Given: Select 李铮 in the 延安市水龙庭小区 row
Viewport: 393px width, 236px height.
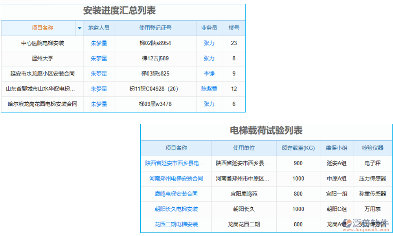Looking at the screenshot, I should pyautogui.click(x=209, y=74).
